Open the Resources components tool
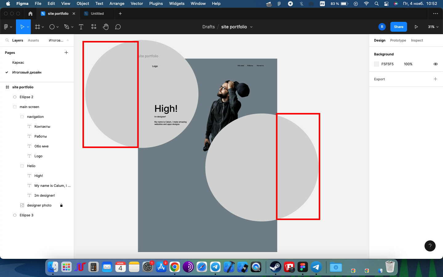The width and height of the screenshot is (443, 277). tap(94, 27)
